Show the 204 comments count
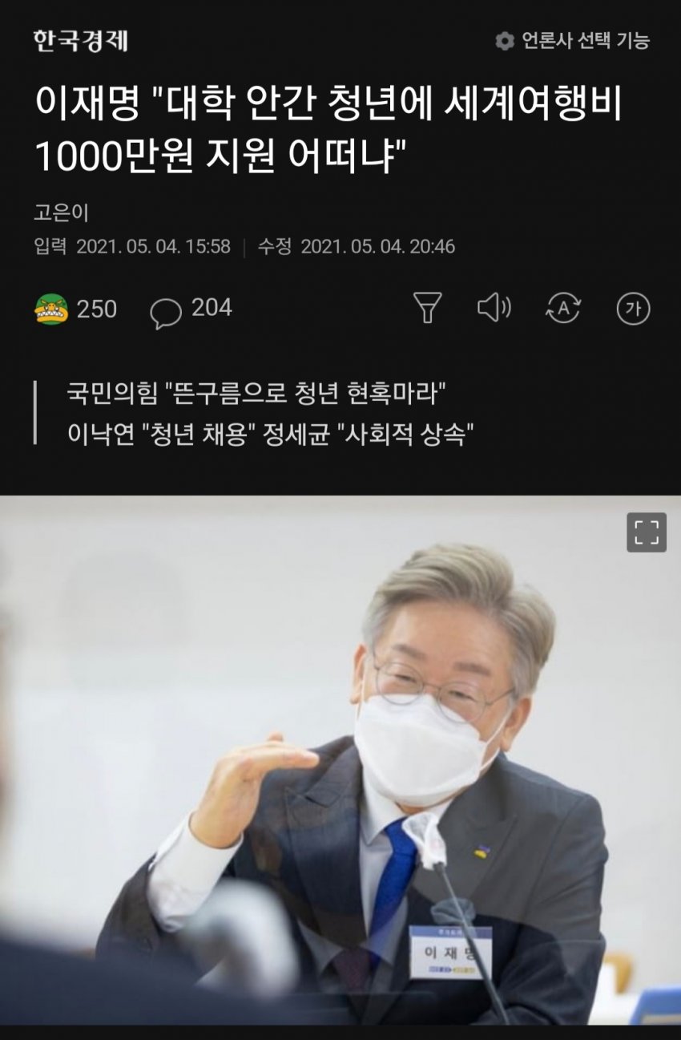Image resolution: width=681 pixels, height=1040 pixels. 212,308
